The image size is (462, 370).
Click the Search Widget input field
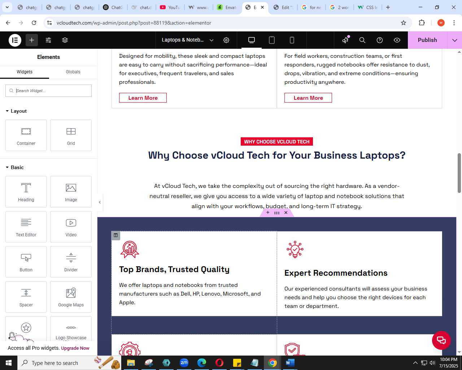pos(48,91)
